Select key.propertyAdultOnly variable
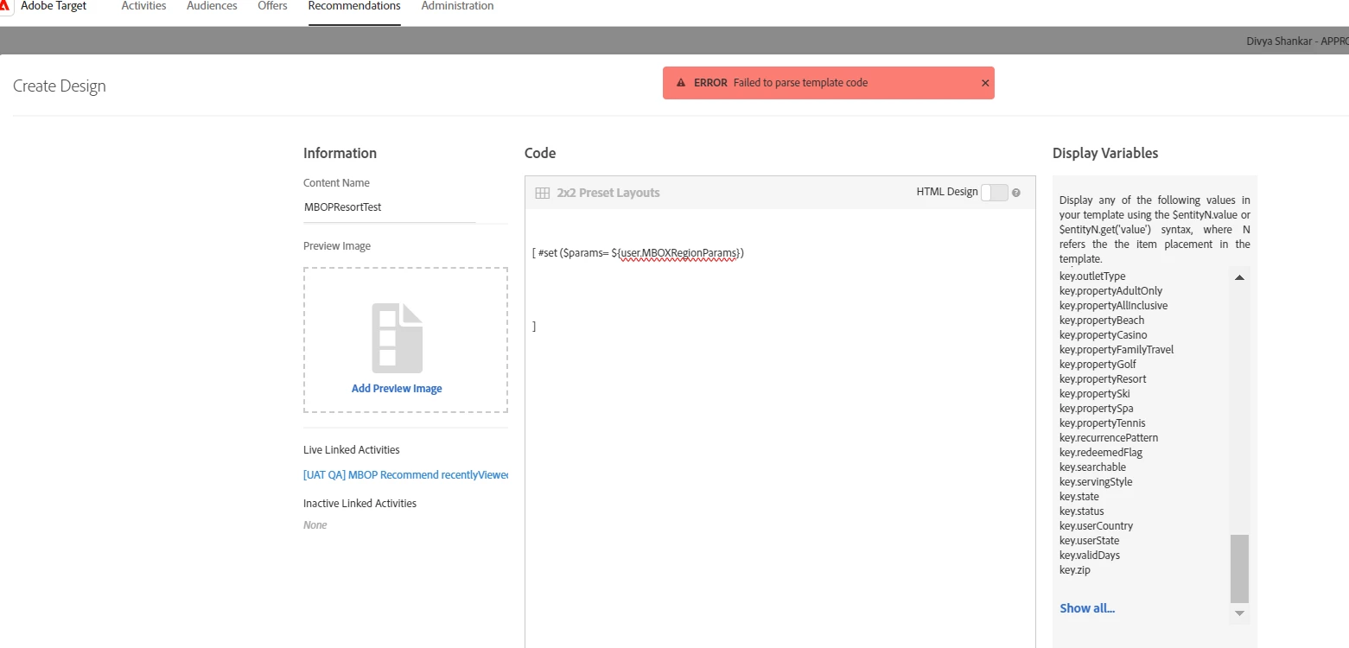1349x648 pixels. tap(1110, 291)
